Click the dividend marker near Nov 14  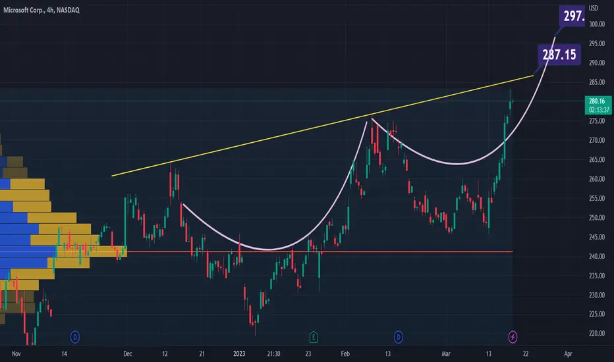coord(75,337)
